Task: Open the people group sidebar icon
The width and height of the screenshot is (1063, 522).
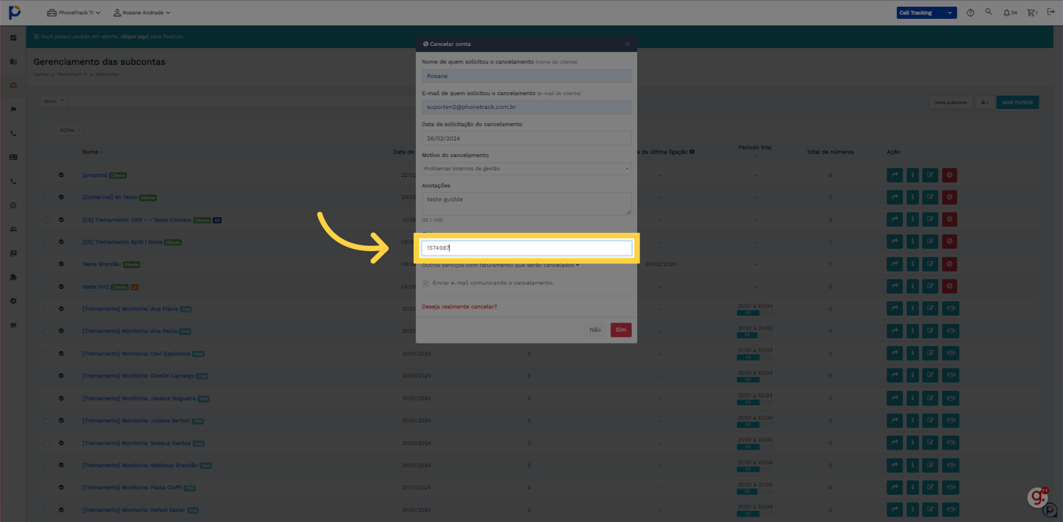Action: click(x=13, y=229)
